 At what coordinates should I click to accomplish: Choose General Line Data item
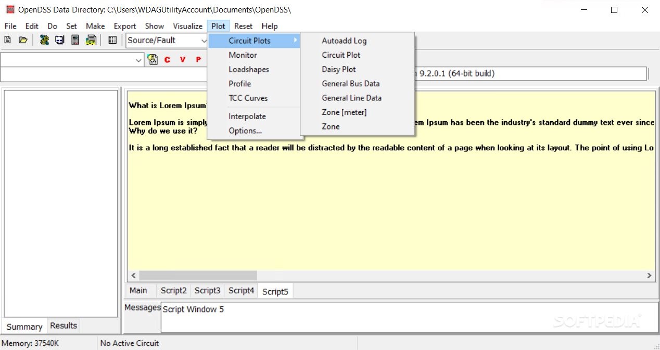[358, 98]
